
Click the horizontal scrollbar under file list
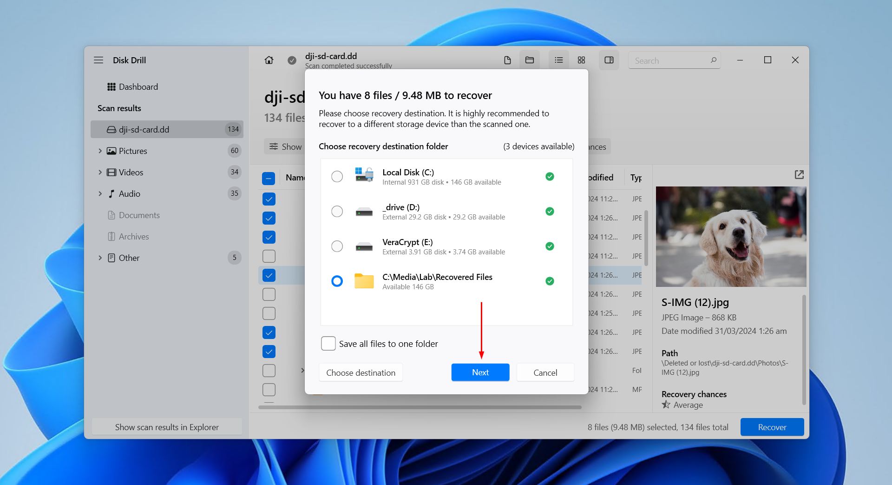[420, 407]
